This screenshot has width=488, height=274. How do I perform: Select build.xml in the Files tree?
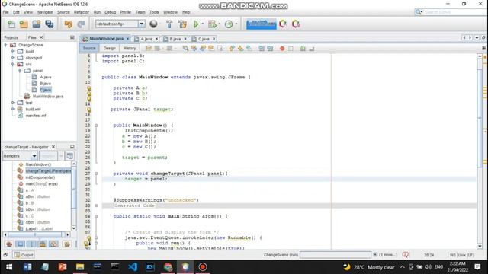(x=33, y=109)
